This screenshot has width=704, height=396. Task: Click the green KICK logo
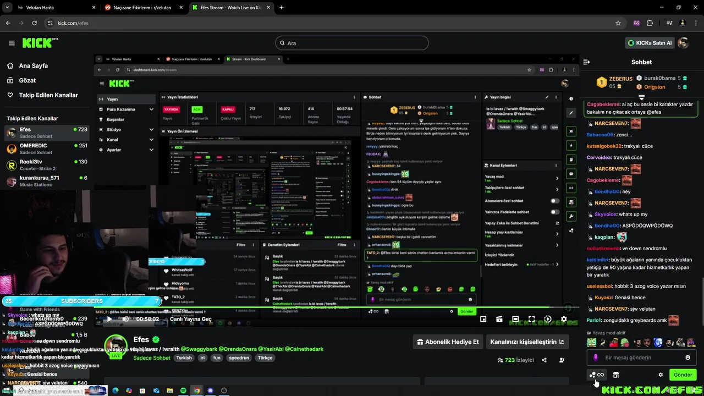click(37, 43)
